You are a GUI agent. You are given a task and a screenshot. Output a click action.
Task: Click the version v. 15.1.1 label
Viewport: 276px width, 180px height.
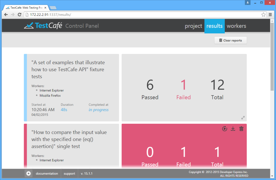pyautogui.click(x=87, y=174)
